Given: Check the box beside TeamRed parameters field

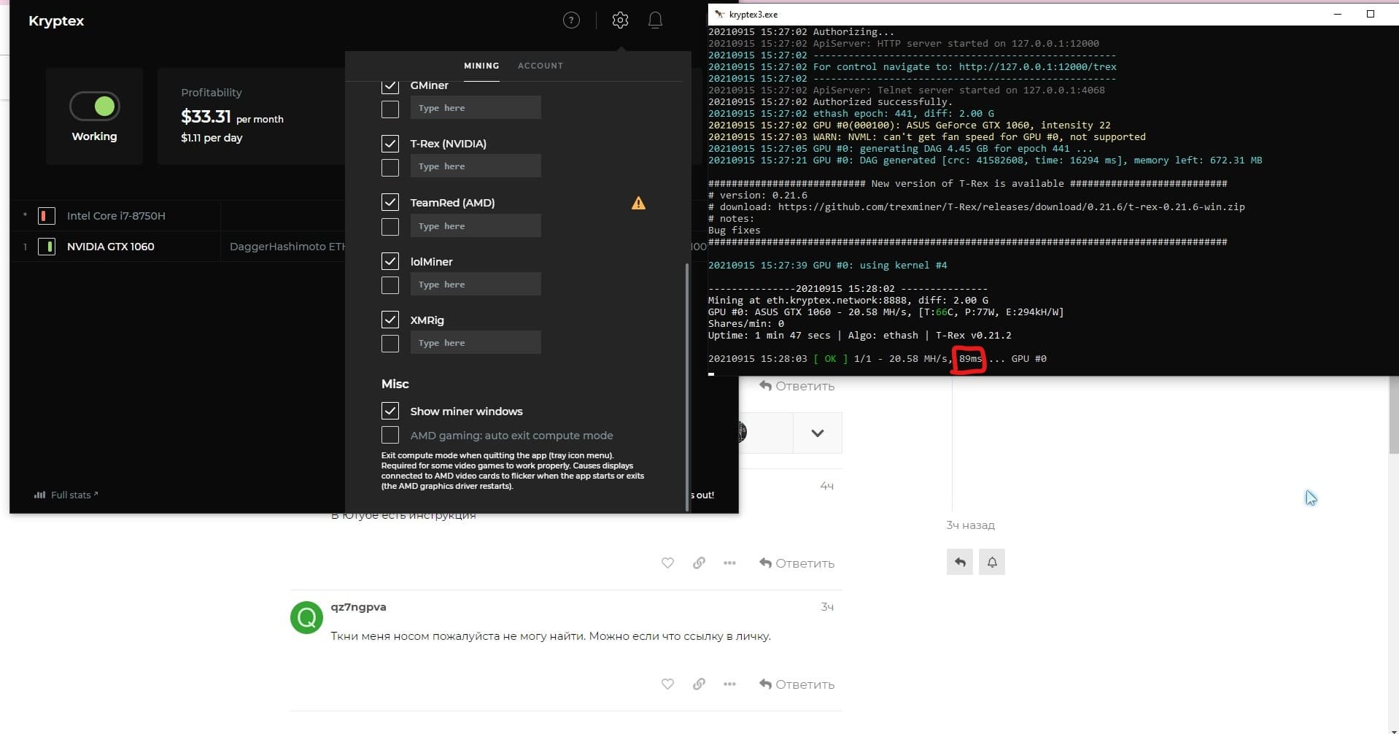Looking at the screenshot, I should point(390,227).
